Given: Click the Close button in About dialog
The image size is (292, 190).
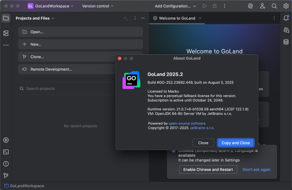Looking at the screenshot, I should [203, 143].
